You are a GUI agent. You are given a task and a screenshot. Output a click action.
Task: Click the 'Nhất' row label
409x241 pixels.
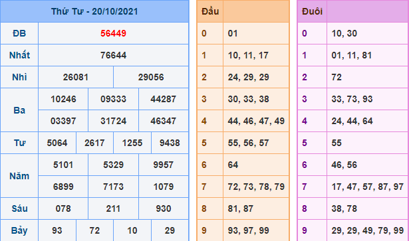pyautogui.click(x=19, y=55)
